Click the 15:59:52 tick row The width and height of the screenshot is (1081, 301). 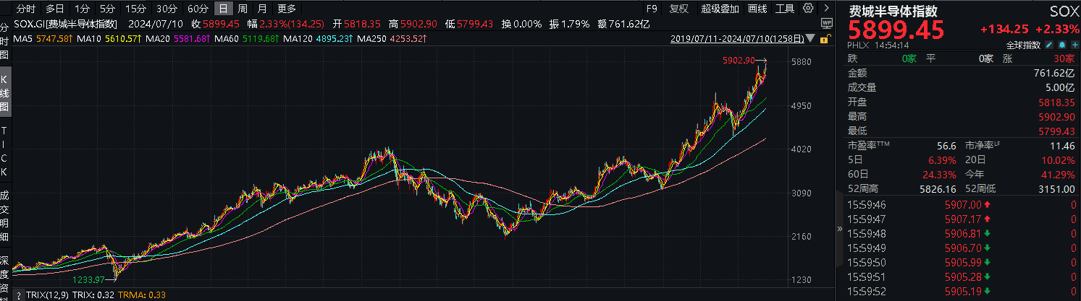point(961,292)
